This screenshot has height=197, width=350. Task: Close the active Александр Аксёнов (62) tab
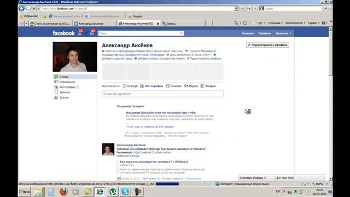pos(158,24)
